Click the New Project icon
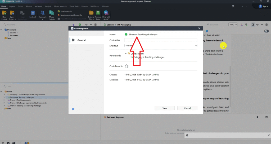Image resolution: width=271 pixels, height=144 pixels. pos(4,13)
